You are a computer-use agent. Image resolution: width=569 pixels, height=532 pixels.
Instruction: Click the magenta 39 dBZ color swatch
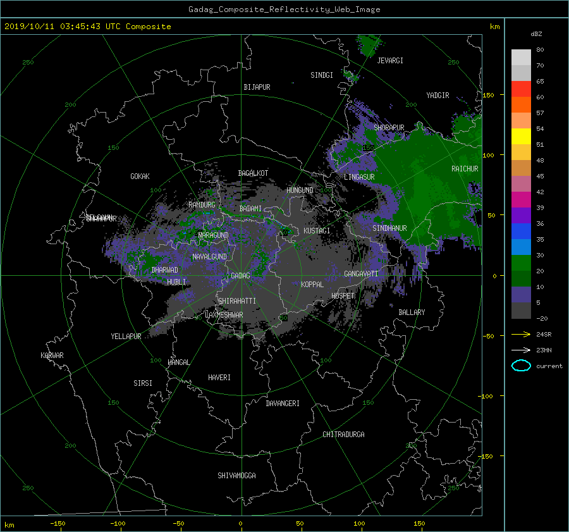click(x=521, y=200)
